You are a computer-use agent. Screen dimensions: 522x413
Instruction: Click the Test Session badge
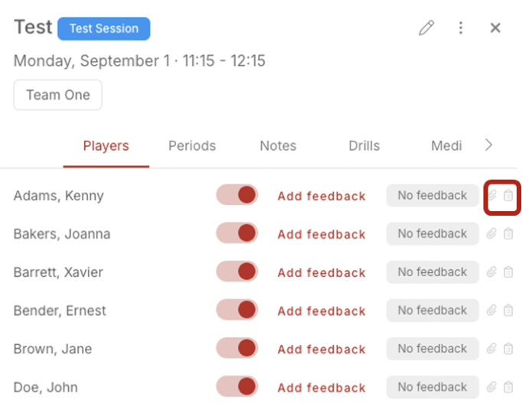104,28
